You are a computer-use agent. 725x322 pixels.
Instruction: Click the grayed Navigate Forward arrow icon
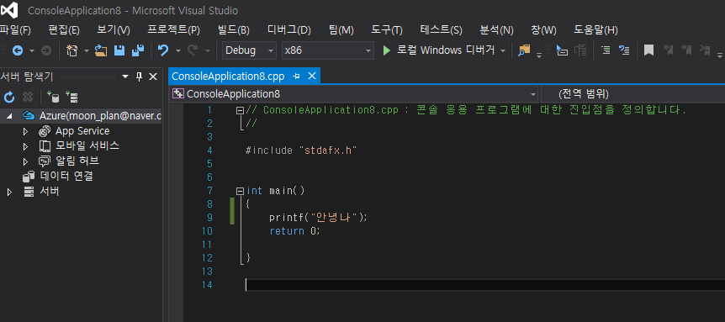(x=46, y=50)
